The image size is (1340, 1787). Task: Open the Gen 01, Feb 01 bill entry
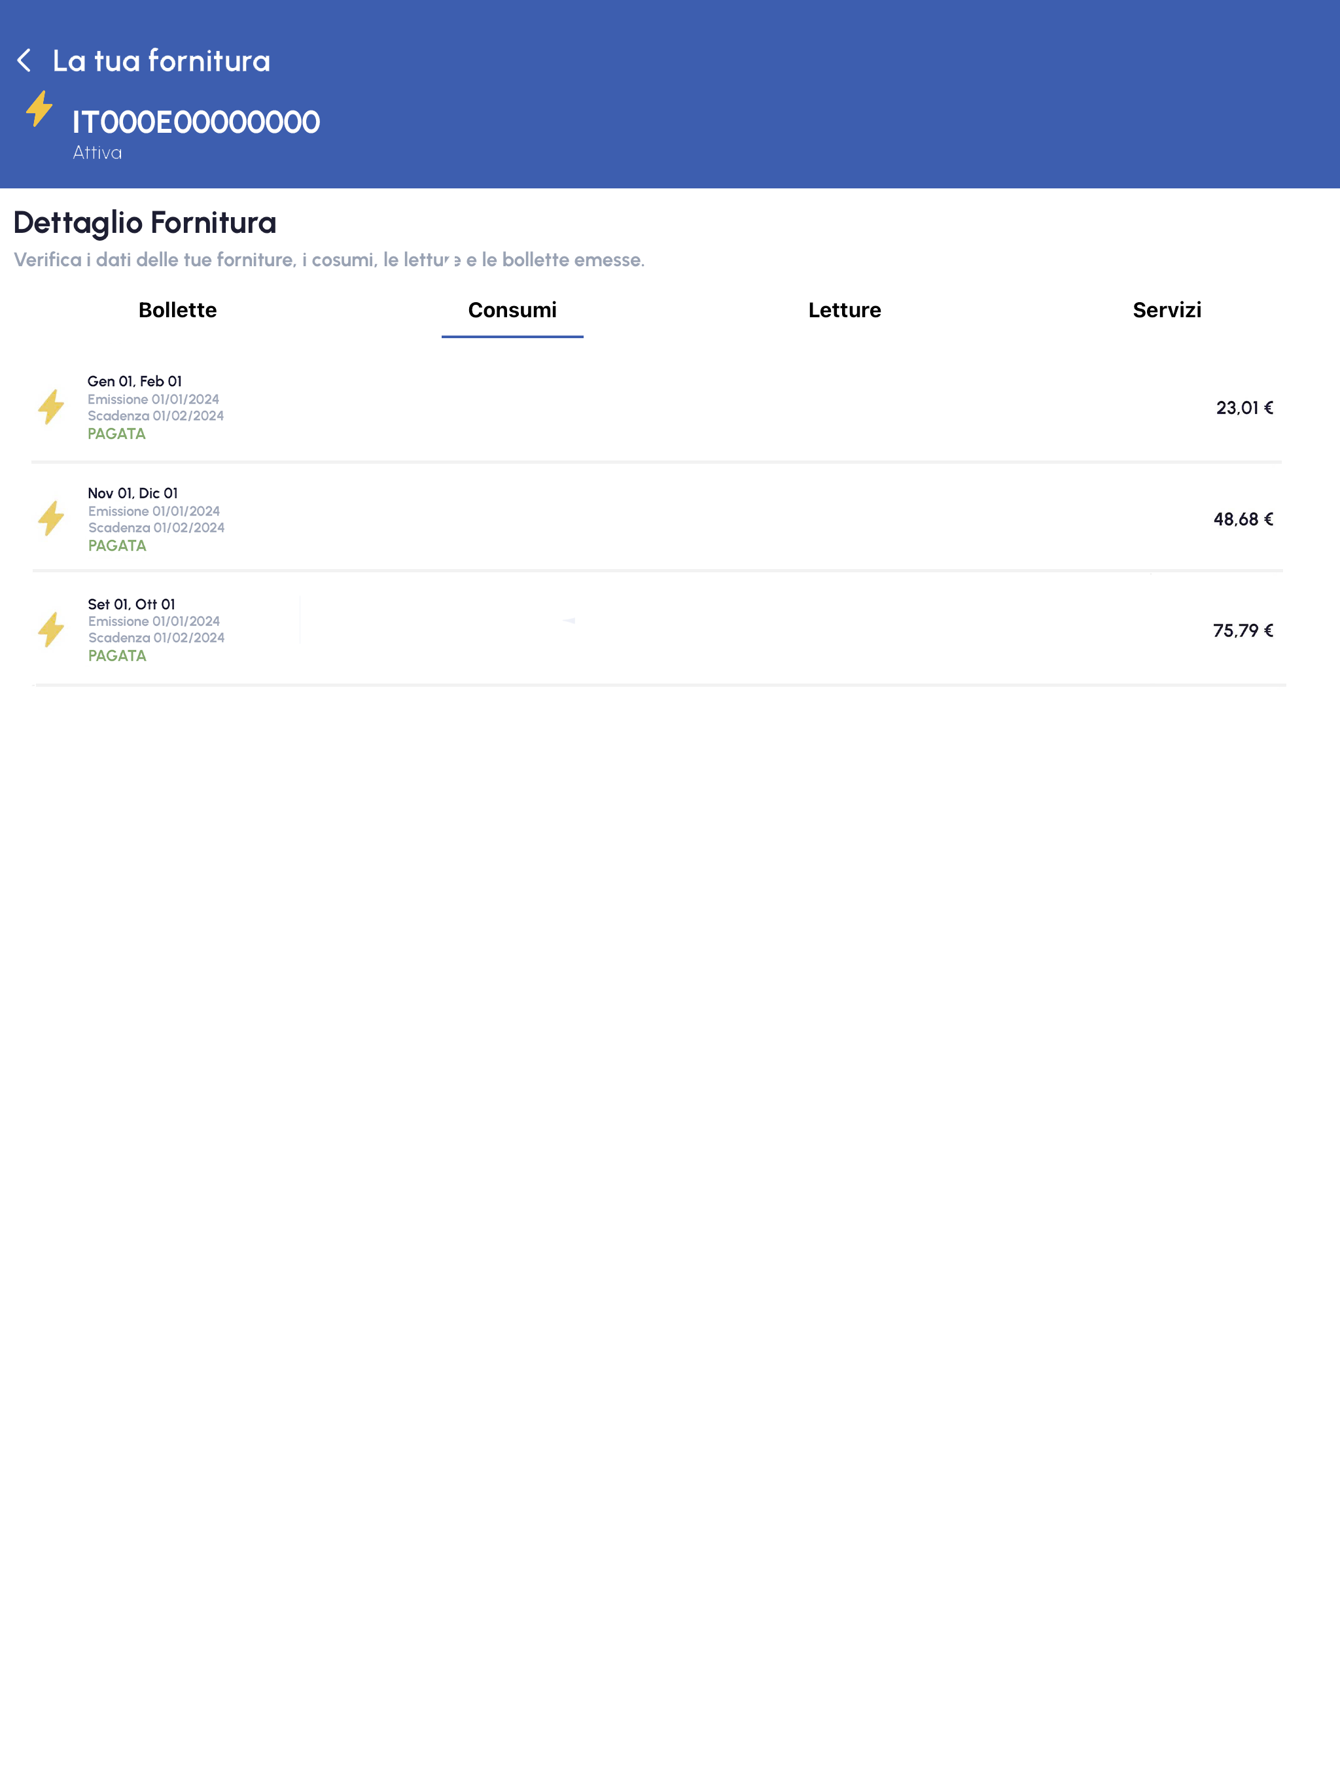click(x=656, y=407)
